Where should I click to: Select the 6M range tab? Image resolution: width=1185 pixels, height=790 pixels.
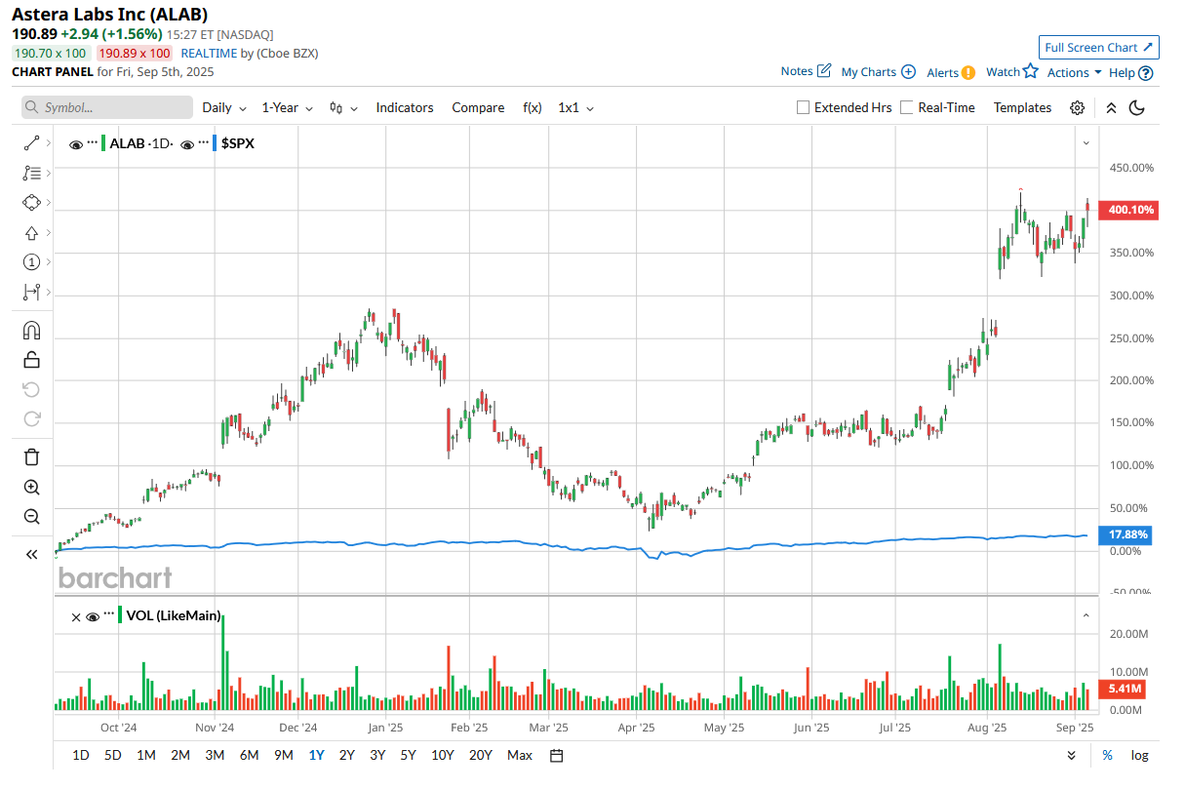pos(249,756)
